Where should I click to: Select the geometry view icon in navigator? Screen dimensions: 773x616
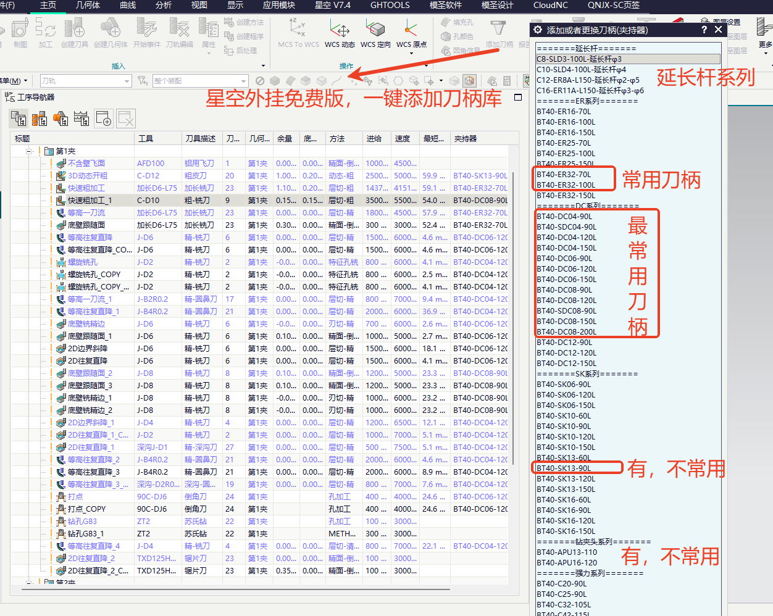61,119
